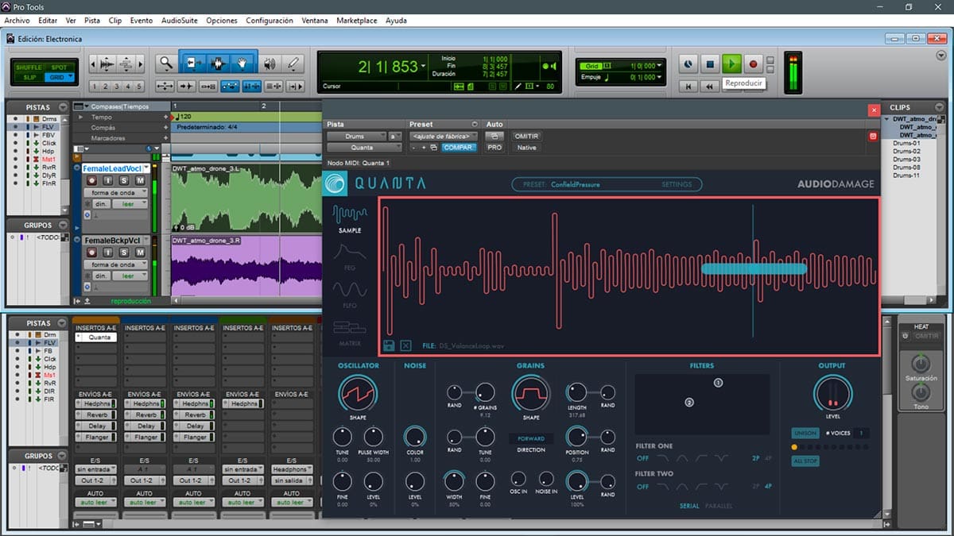The image size is (954, 536).
Task: Click the Quanta SETTINGS button
Action: click(x=677, y=184)
